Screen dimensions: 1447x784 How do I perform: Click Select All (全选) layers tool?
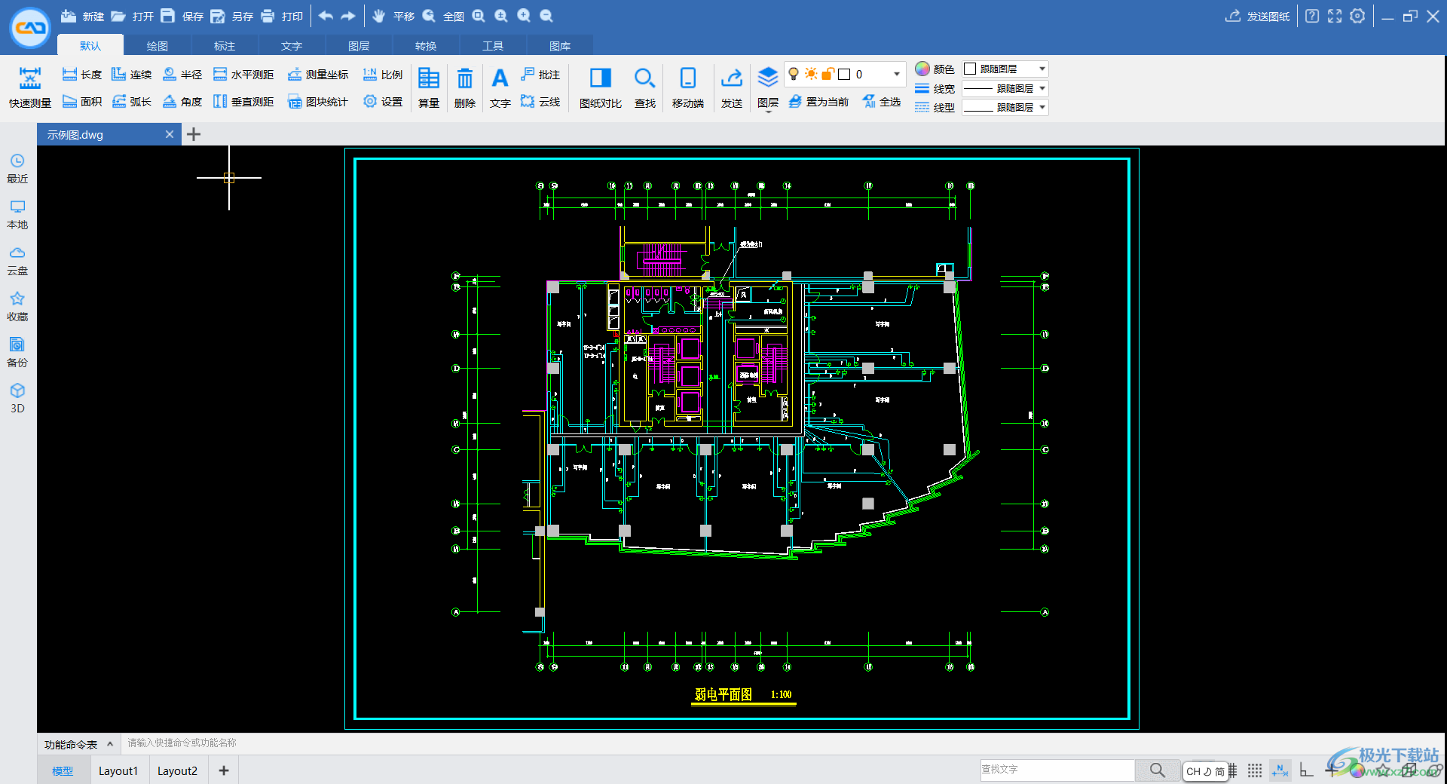tap(881, 101)
